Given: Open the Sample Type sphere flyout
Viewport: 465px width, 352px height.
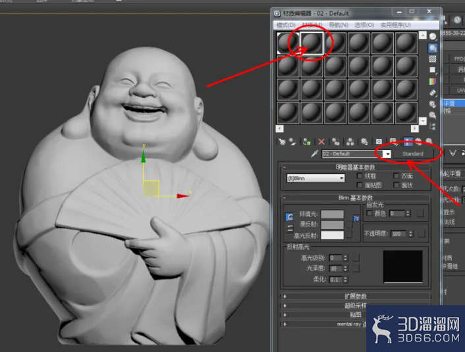Looking at the screenshot, I should [x=433, y=36].
